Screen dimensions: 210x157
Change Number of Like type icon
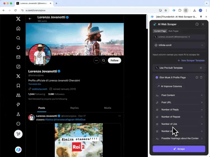pos(157,124)
